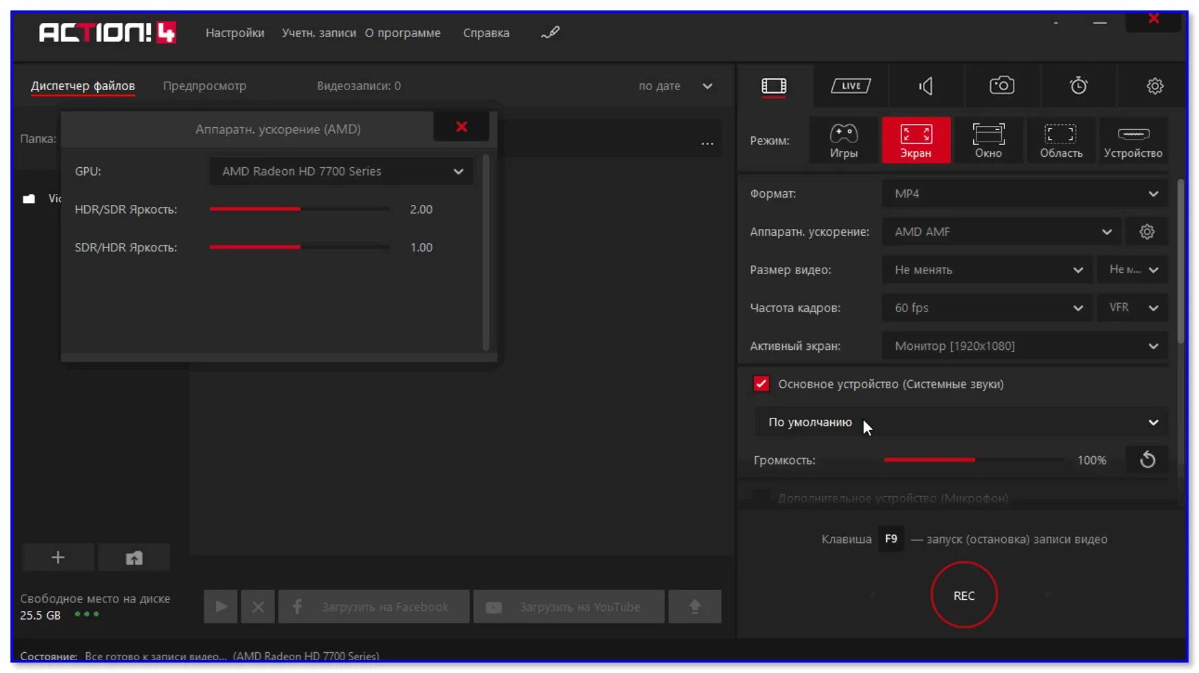Open the Активный экран Монитор dropdown
This screenshot has width=1199, height=673.
(x=1025, y=346)
